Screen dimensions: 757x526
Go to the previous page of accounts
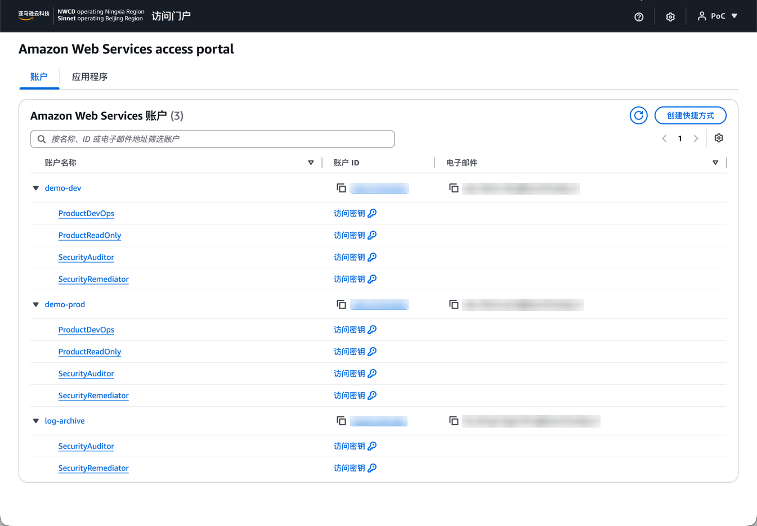tap(664, 138)
